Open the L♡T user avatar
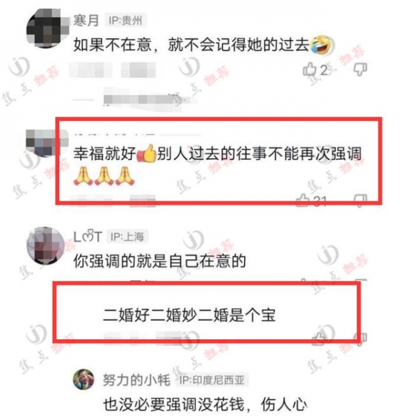Screen dimensions: 407x420 coord(45,246)
